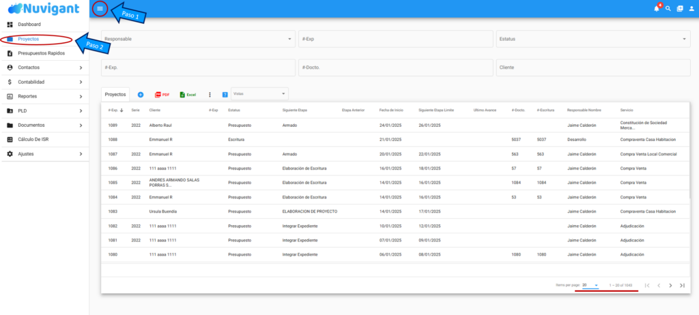
Task: Click the Reportes chart icon
Action: pyautogui.click(x=10, y=97)
